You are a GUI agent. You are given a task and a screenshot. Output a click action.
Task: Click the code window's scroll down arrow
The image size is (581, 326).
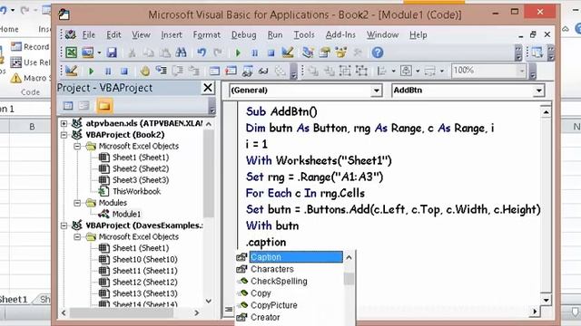point(546,300)
